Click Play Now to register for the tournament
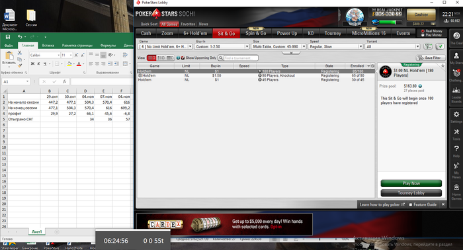Viewport: 463px width, 250px height. pos(411,183)
